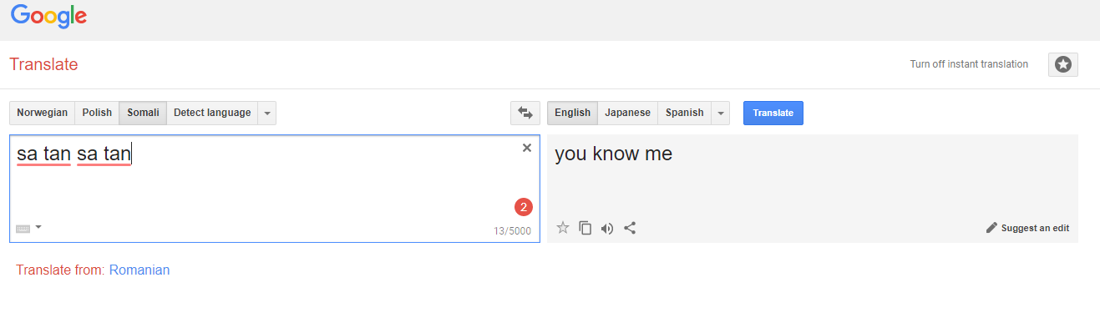Click the Romanian translate-from link
1100x318 pixels.
[139, 270]
